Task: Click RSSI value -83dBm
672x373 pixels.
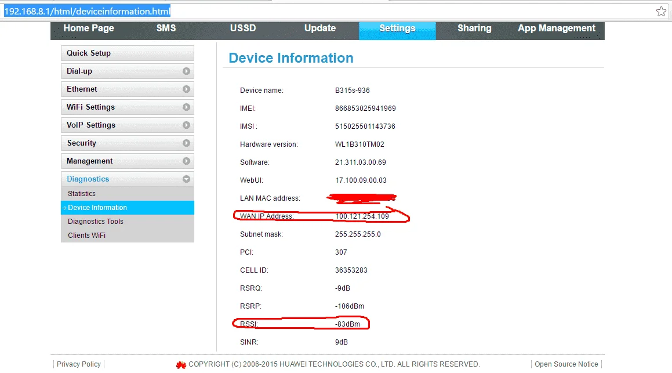Action: coord(347,324)
